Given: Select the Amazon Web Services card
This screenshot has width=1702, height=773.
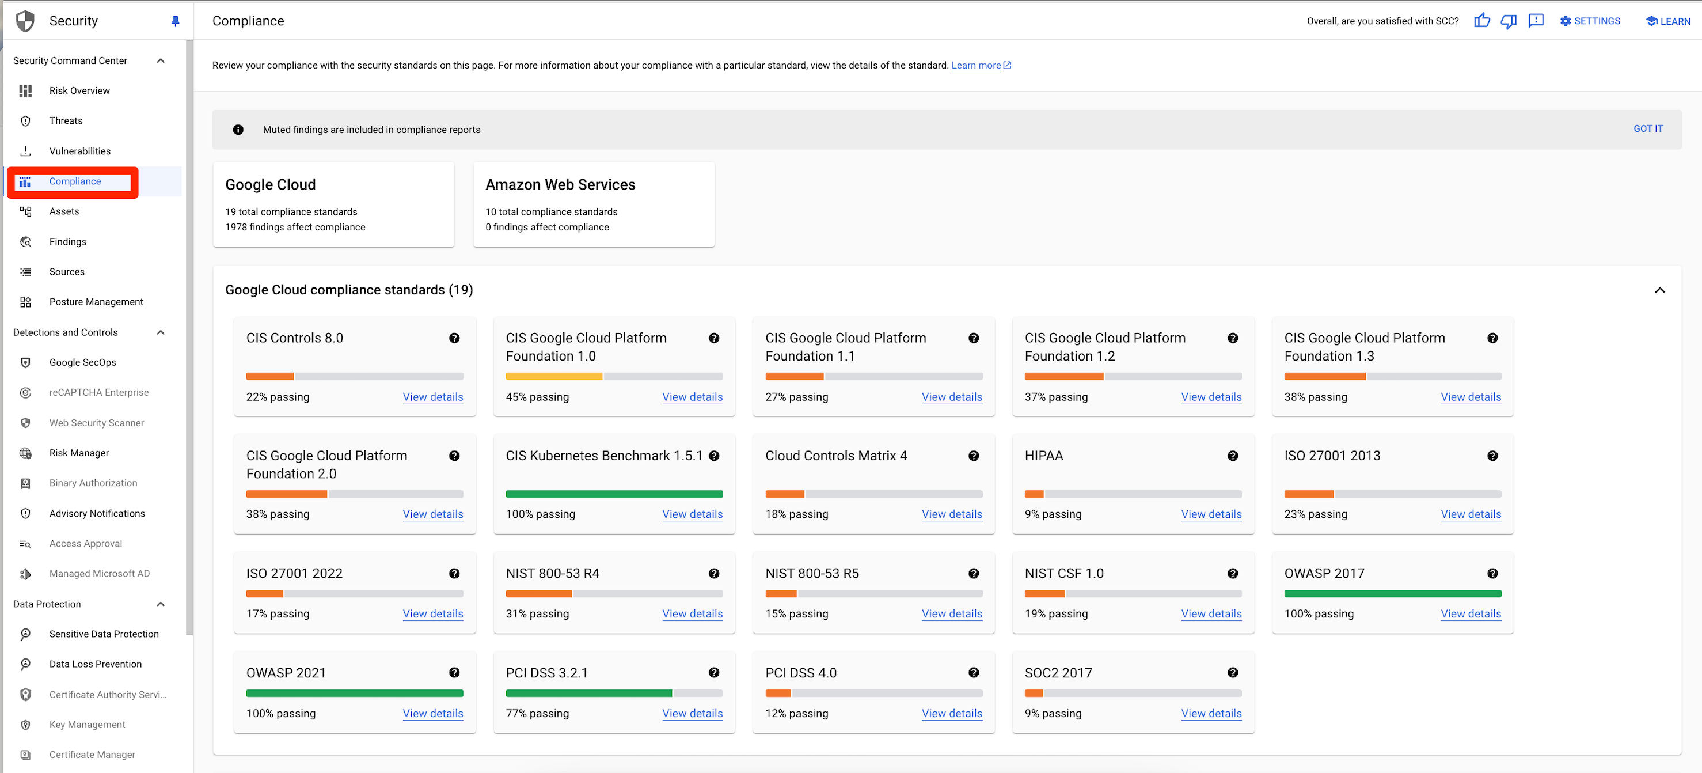Looking at the screenshot, I should pos(593,204).
